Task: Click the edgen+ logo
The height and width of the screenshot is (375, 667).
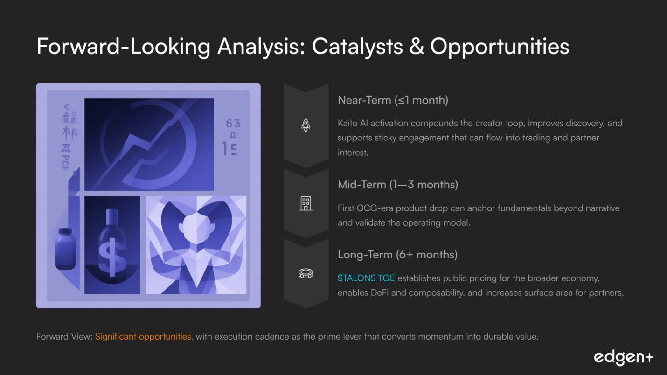Action: (x=624, y=358)
